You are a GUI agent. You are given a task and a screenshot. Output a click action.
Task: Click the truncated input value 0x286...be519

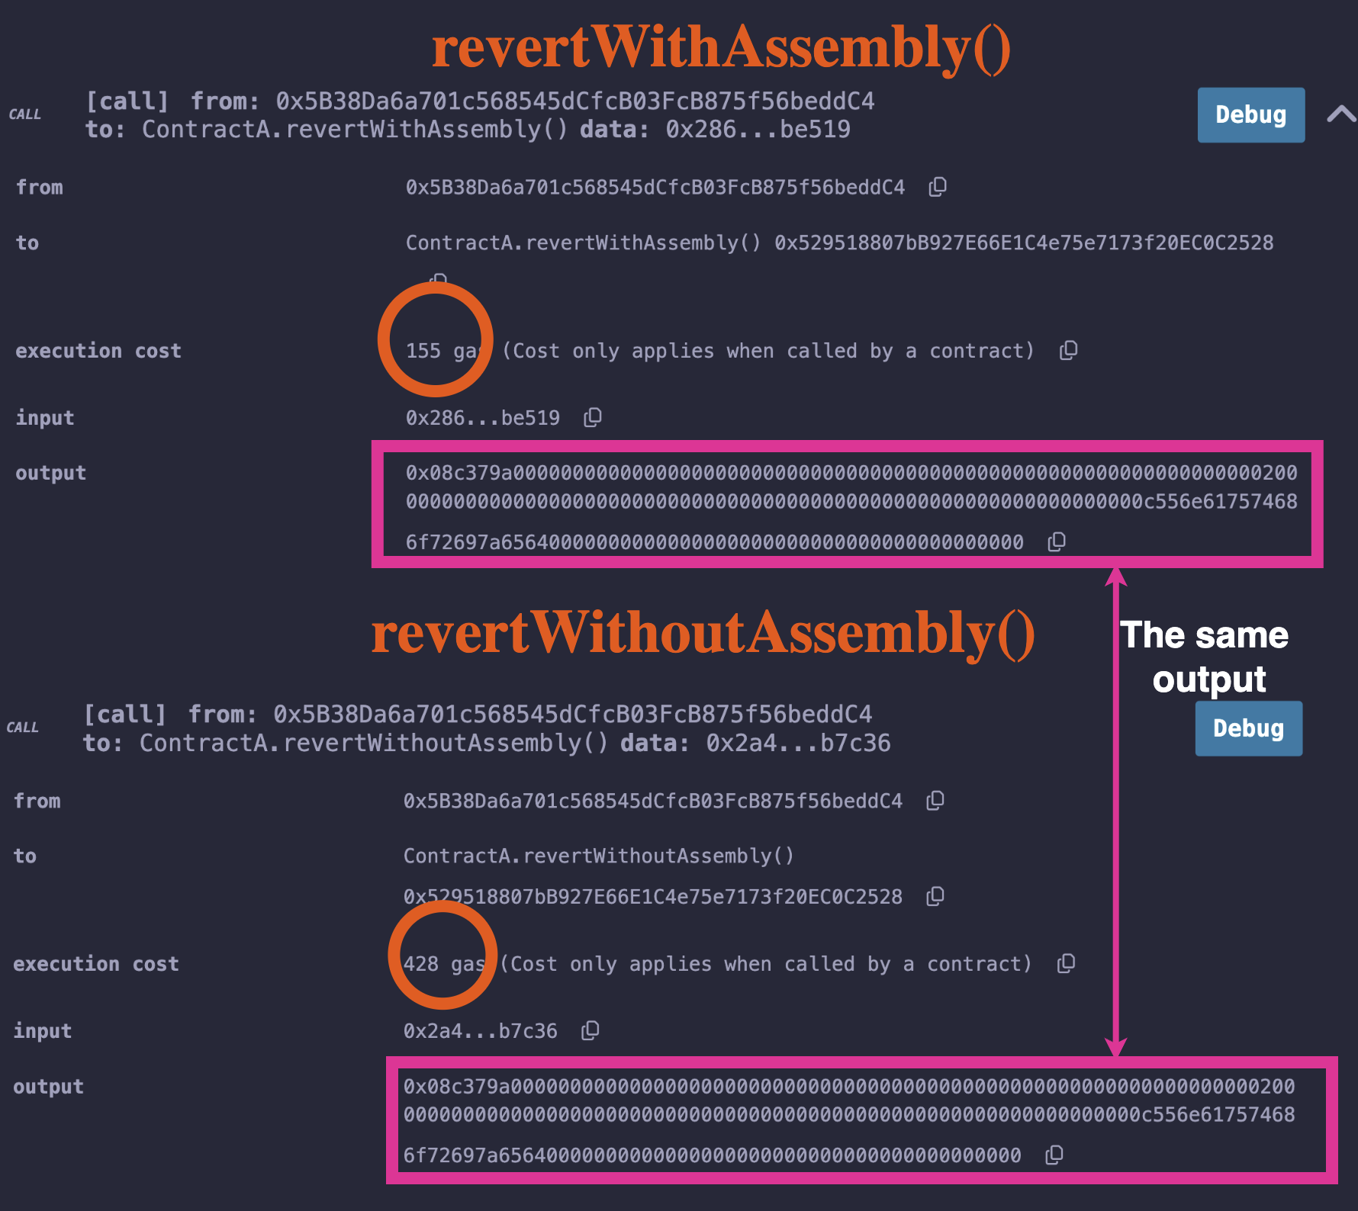click(481, 417)
